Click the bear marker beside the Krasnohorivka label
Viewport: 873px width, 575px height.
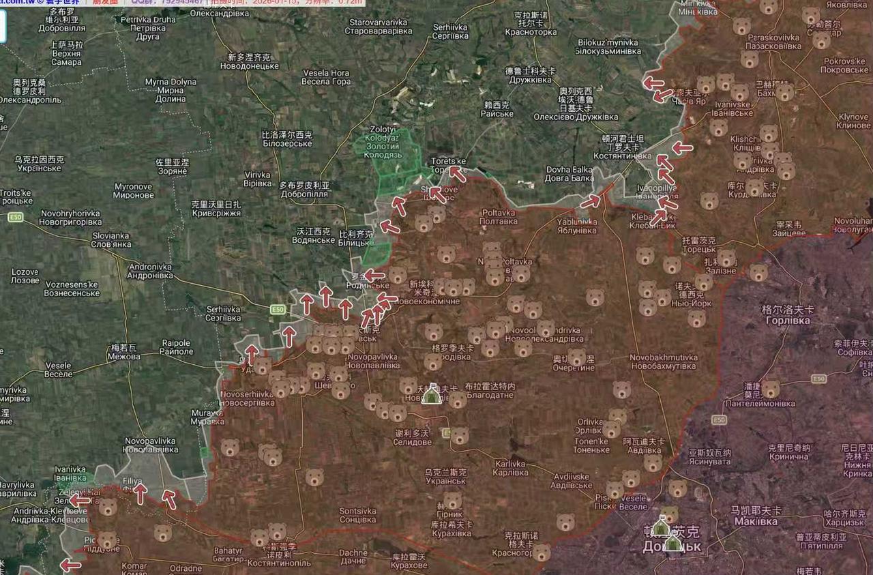click(x=542, y=552)
